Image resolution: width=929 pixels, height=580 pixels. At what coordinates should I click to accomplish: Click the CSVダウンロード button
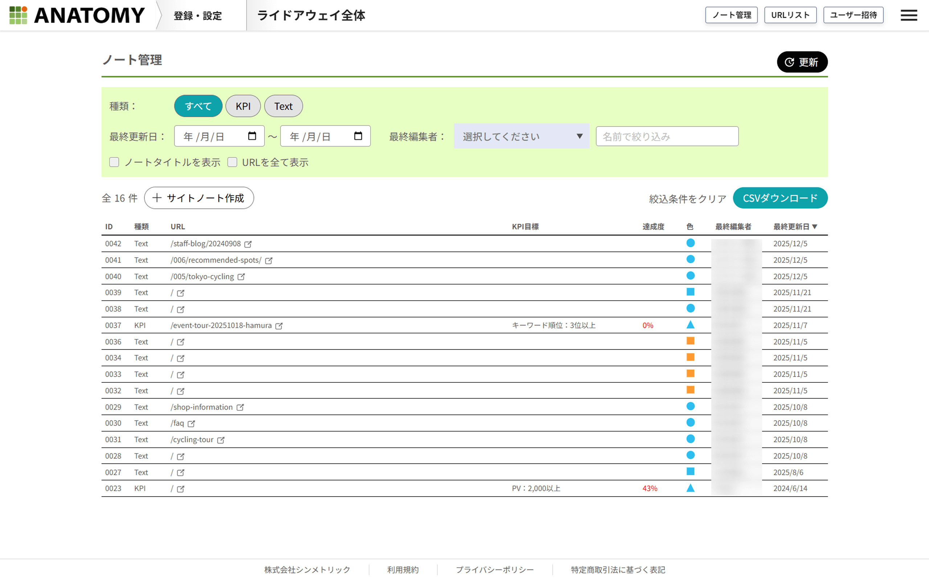(779, 198)
